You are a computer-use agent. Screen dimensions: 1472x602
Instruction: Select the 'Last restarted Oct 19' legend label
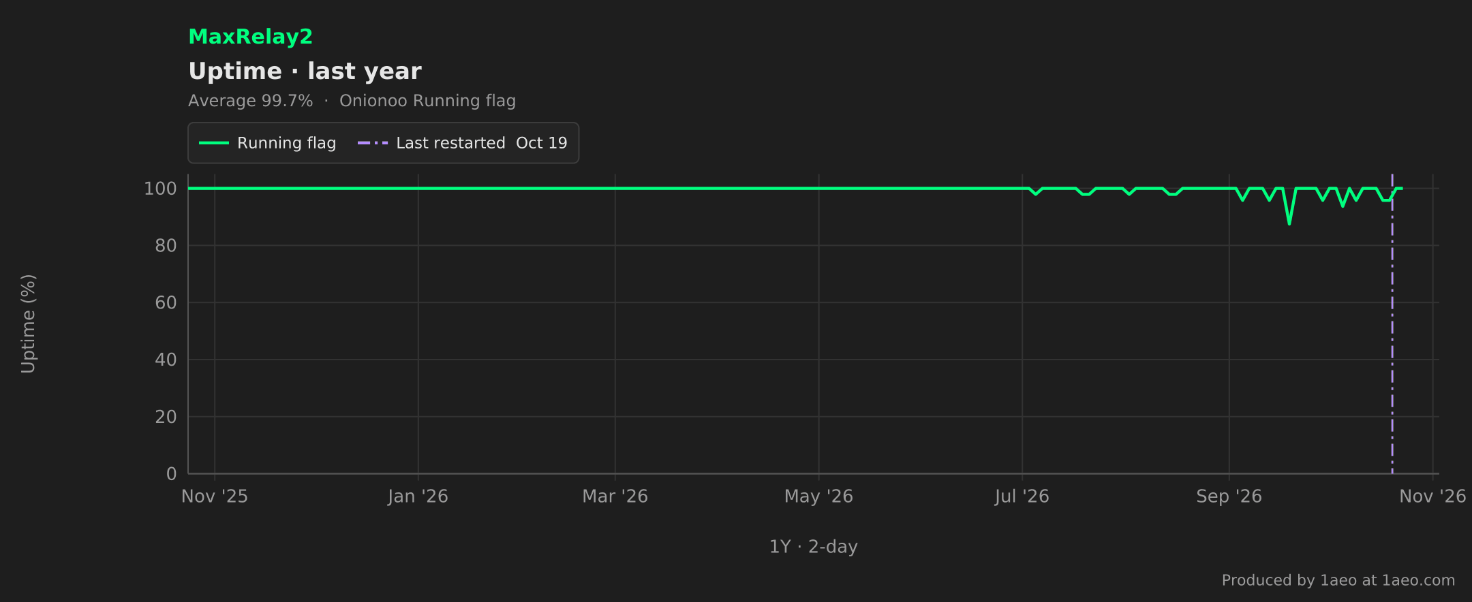click(x=481, y=143)
